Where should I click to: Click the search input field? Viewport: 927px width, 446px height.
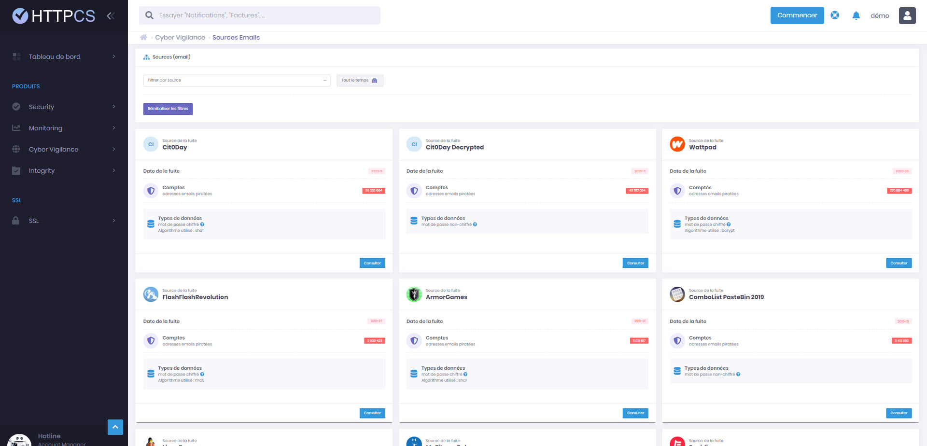260,15
